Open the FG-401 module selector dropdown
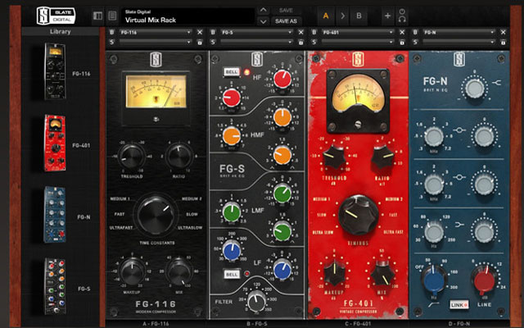 pyautogui.click(x=358, y=32)
